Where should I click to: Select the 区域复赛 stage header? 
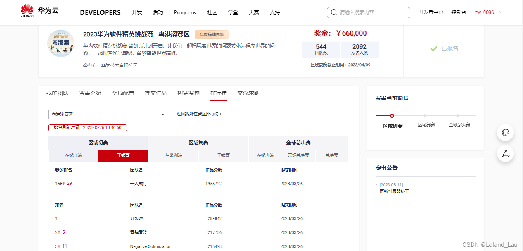(x=198, y=143)
